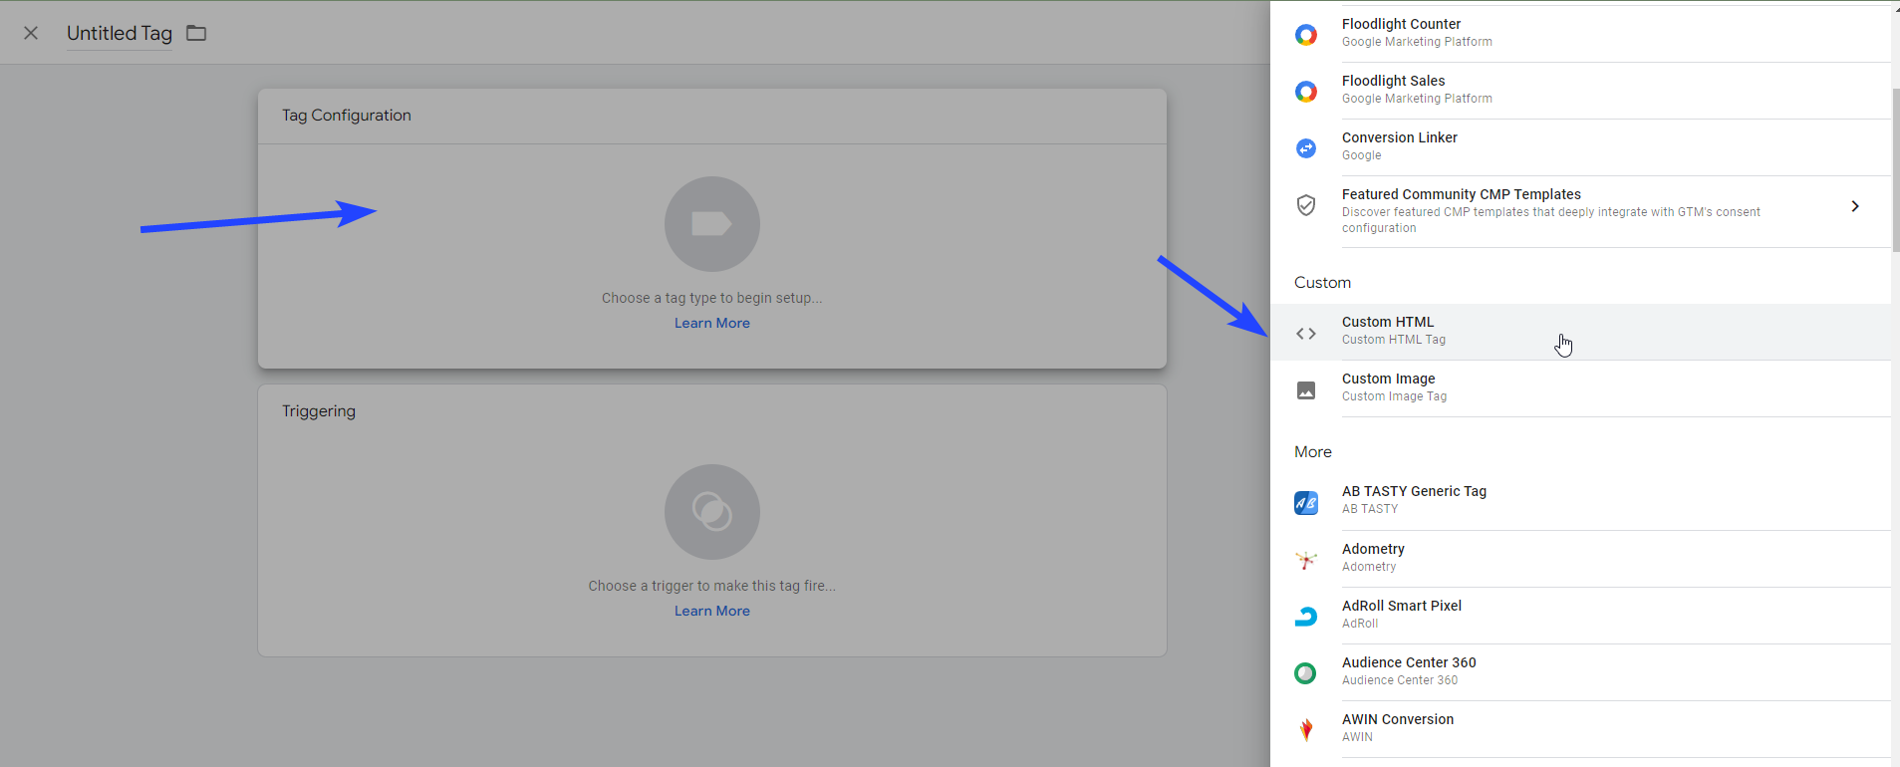Open Featured Community CMP Templates

(1580, 211)
